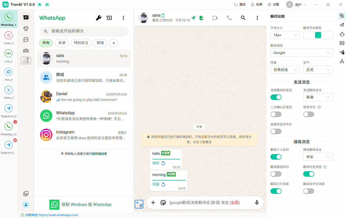Open 设置 settings in title bar

273,5
